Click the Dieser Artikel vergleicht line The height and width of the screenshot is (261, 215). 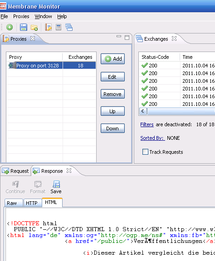click(149, 253)
